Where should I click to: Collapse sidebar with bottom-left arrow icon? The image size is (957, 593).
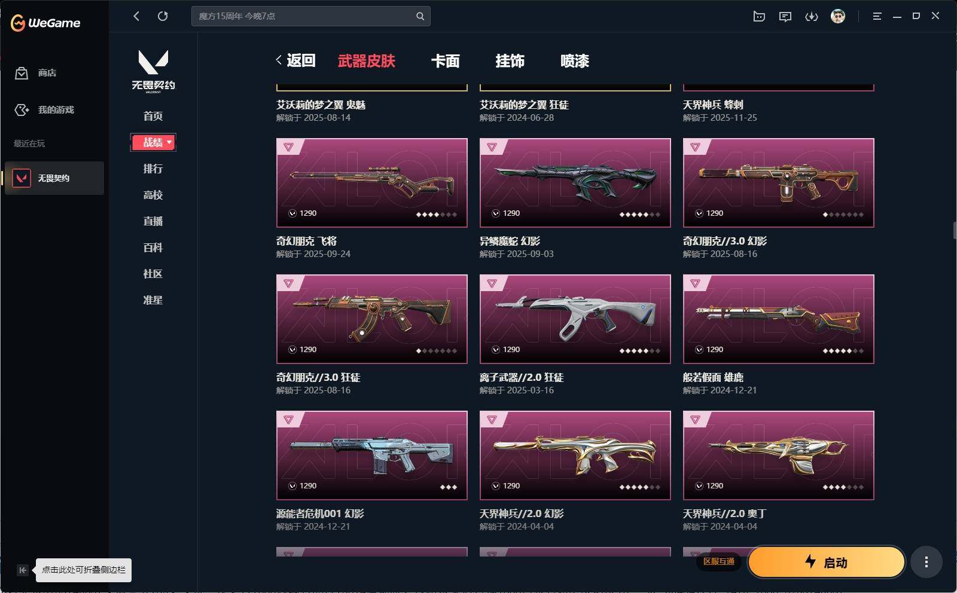tap(22, 570)
